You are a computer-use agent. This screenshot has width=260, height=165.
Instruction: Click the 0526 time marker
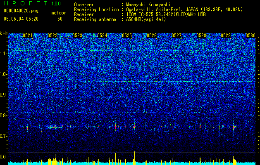[152, 35]
